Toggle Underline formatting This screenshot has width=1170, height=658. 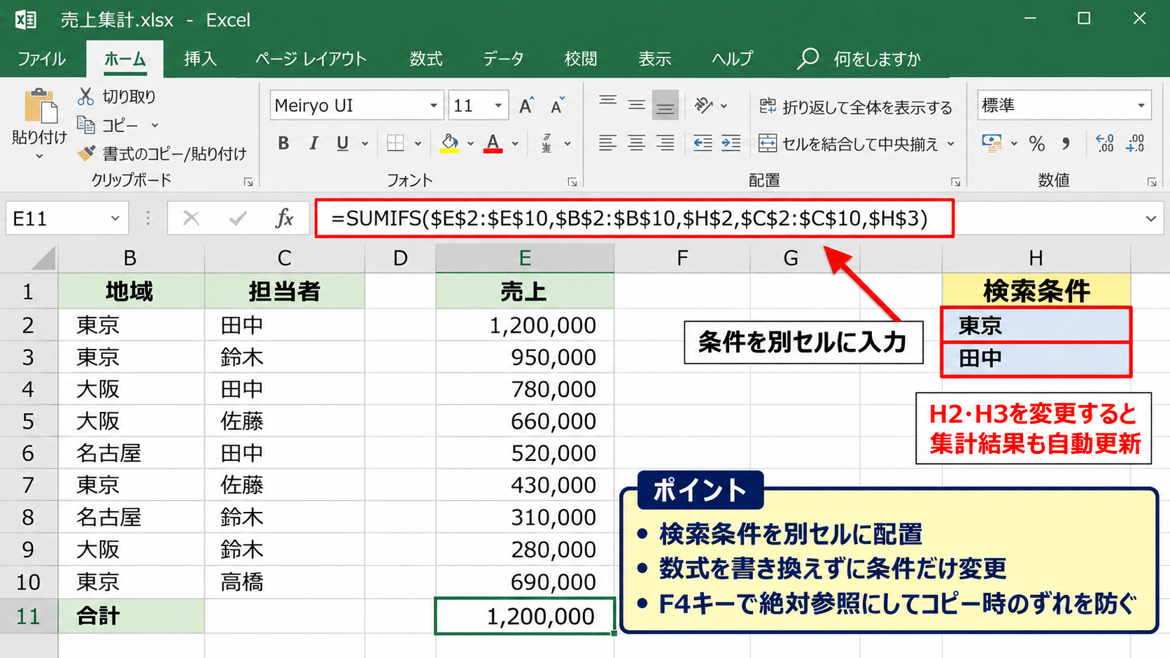tap(342, 143)
